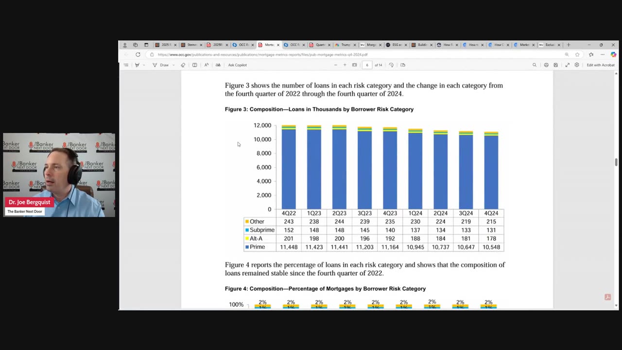Zoom out with the minus icon
Image resolution: width=622 pixels, height=350 pixels.
click(x=335, y=65)
